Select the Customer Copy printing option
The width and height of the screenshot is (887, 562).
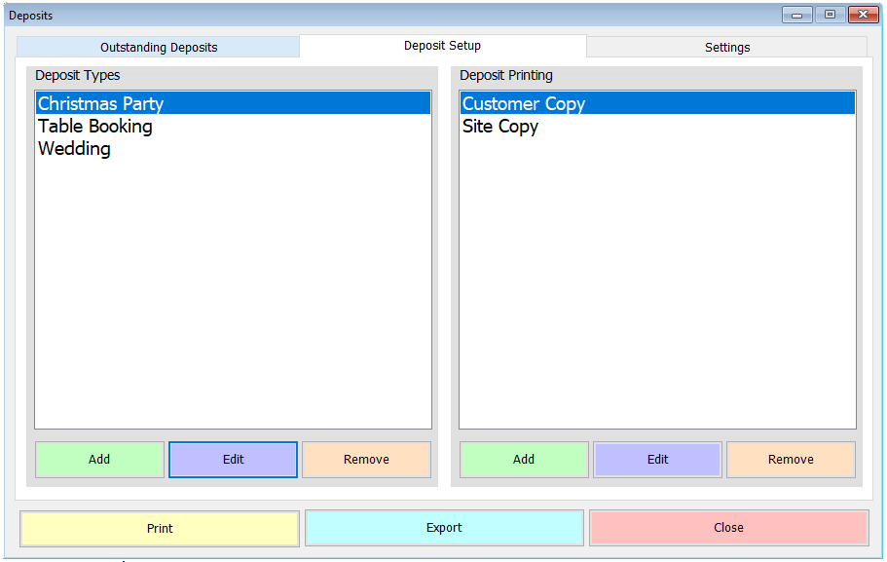[x=523, y=102]
